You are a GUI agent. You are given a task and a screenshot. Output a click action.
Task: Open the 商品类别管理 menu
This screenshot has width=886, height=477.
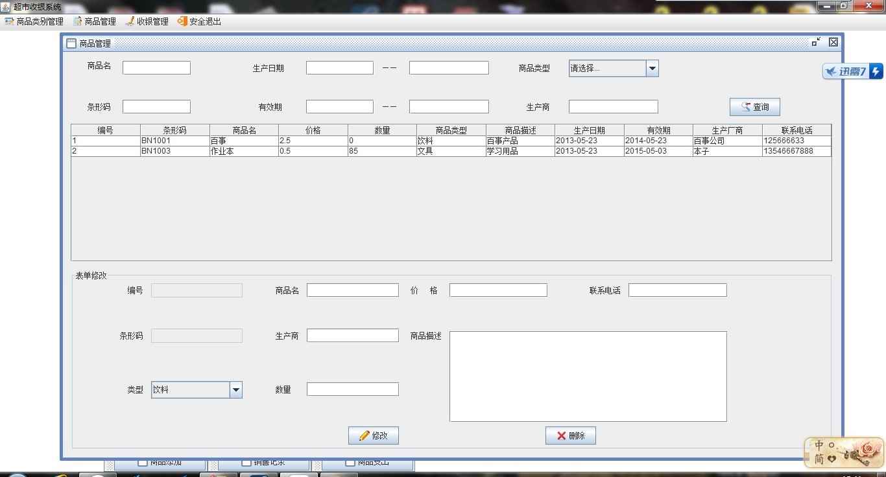[34, 21]
